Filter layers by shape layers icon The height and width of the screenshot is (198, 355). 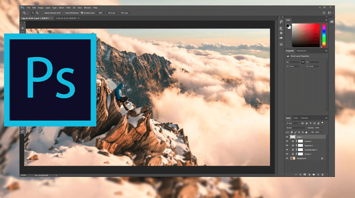coord(314,123)
